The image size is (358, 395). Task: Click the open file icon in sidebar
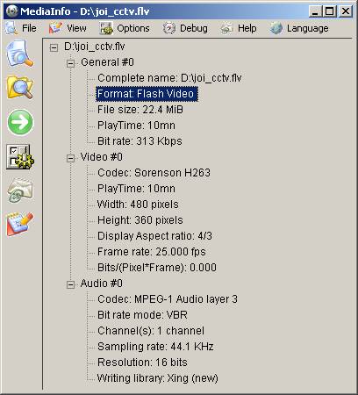click(20, 54)
